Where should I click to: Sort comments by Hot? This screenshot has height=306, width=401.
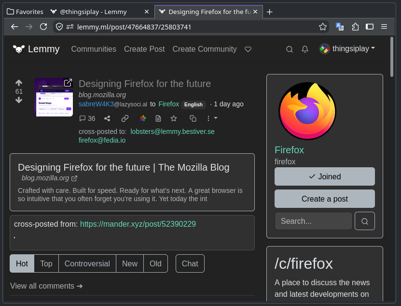click(22, 263)
